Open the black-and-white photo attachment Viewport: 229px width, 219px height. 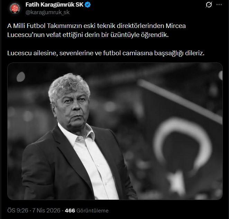click(115, 131)
